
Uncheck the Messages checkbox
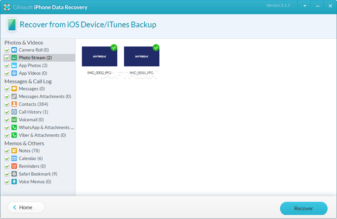(x=7, y=89)
